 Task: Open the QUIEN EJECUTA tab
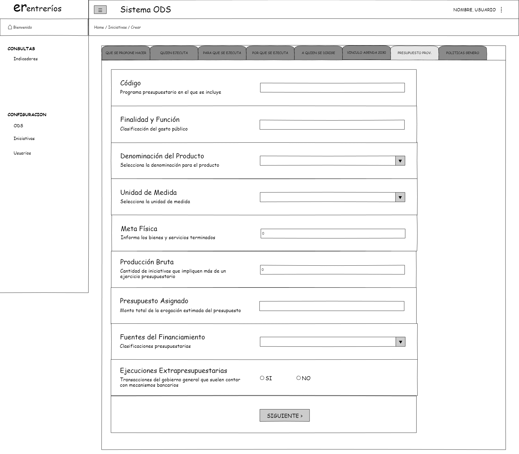pyautogui.click(x=174, y=53)
